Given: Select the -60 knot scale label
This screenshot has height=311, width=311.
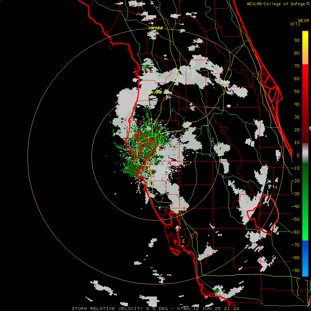Looking at the screenshot, I should click(x=295, y=232).
